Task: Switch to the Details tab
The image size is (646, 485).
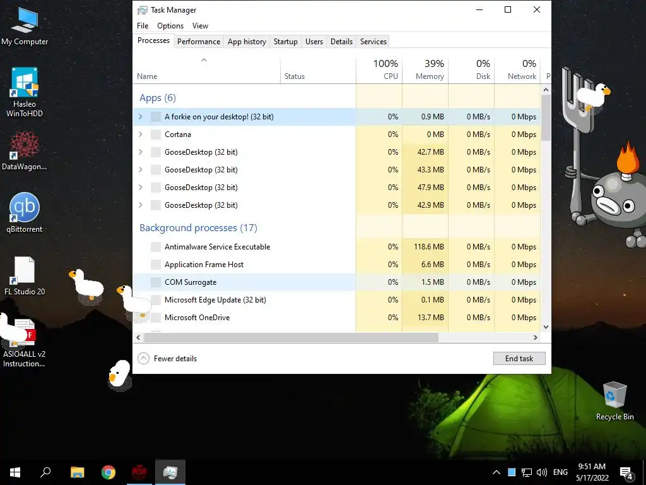Action: point(341,42)
